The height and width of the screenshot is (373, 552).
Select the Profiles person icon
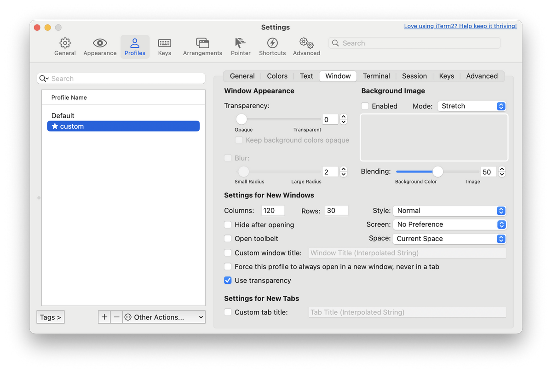[x=135, y=43]
